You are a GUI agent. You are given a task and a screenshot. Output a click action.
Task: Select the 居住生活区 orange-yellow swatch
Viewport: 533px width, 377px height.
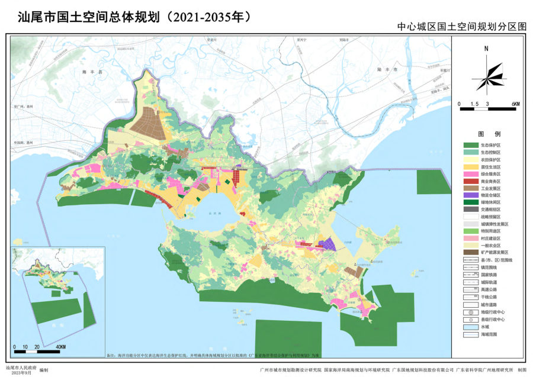[470, 167]
